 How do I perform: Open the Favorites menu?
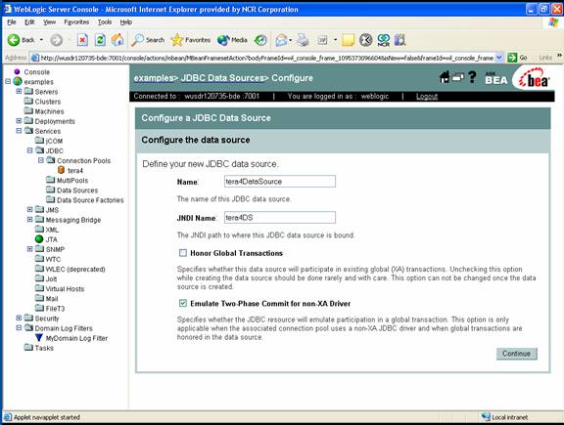76,21
